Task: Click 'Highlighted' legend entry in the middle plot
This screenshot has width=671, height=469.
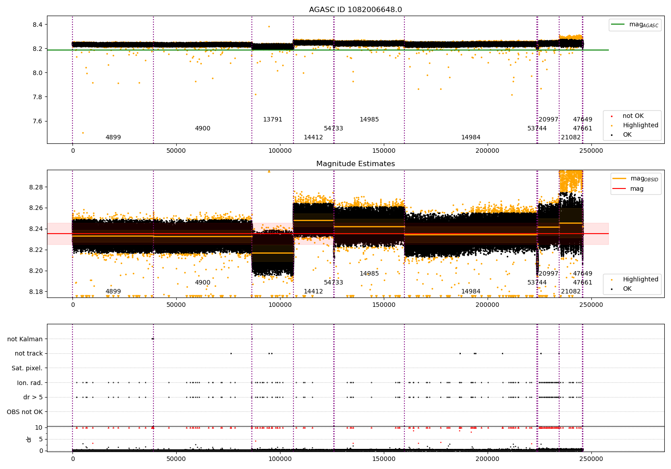Action: pyautogui.click(x=640, y=280)
